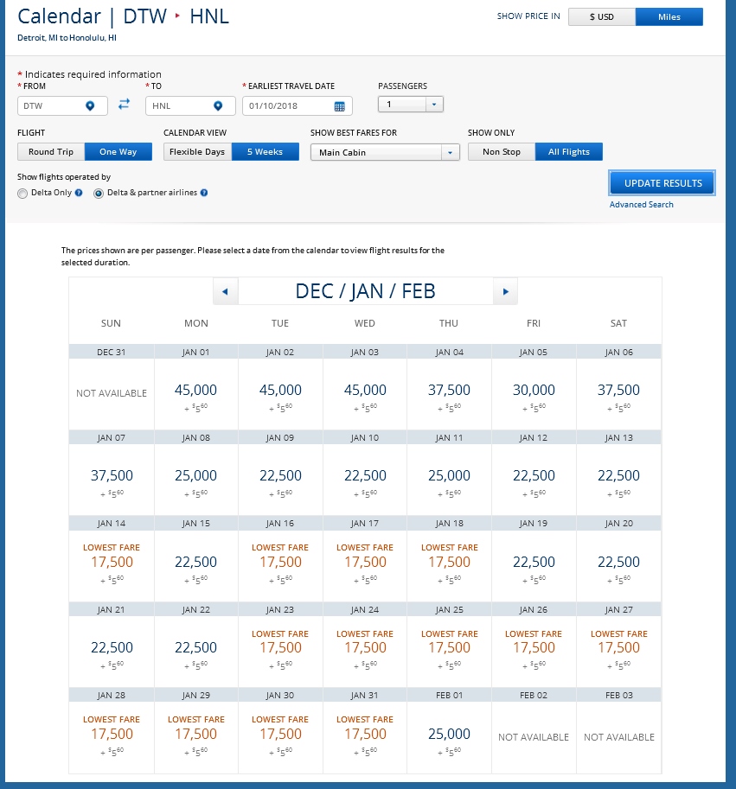The width and height of the screenshot is (736, 789).
Task: Click the info icon next to Delta Only
Action: [77, 194]
